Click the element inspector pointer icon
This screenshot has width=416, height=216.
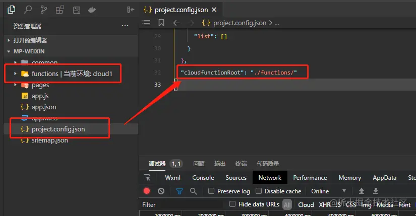[x=147, y=178]
